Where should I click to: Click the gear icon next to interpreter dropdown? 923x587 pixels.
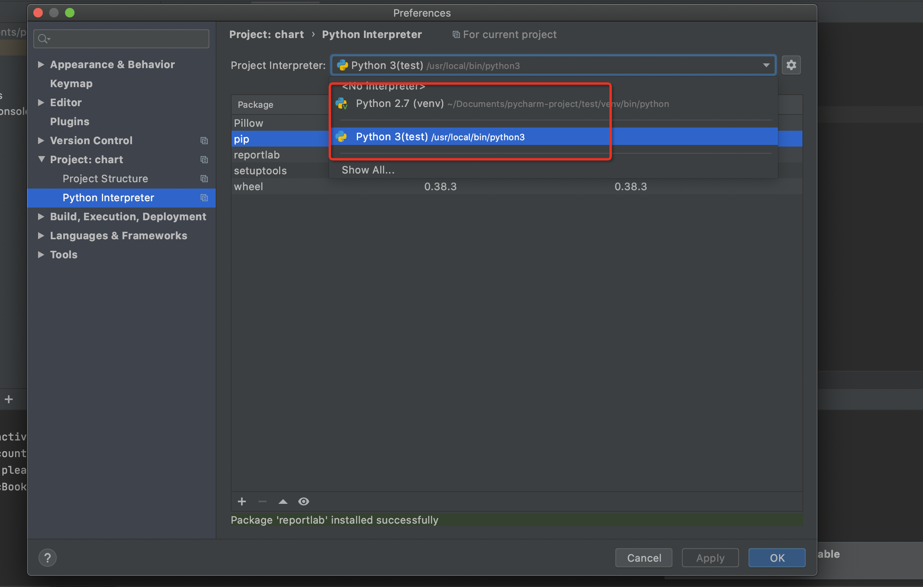[x=791, y=65]
